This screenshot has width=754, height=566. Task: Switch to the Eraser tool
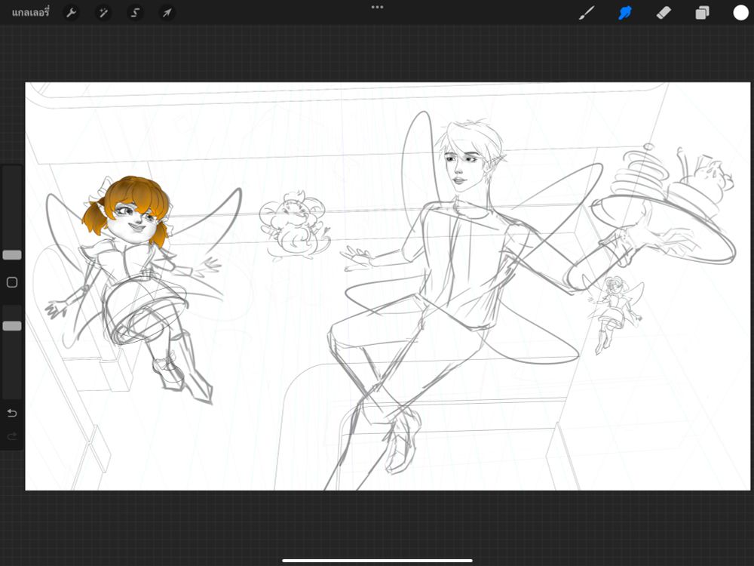tap(664, 13)
